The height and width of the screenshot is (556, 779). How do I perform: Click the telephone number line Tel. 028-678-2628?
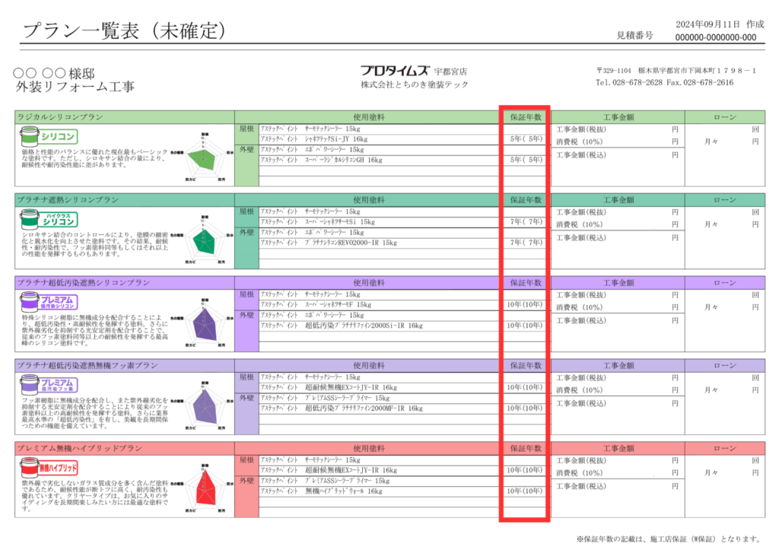(x=629, y=82)
